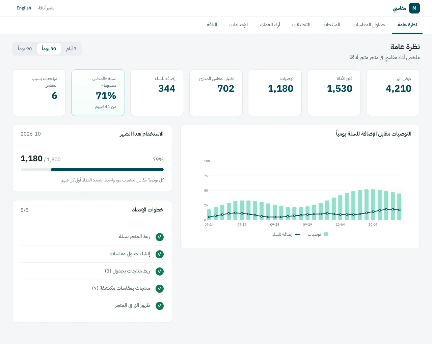Open the إضافة للسلة 344 stat card

157,93
